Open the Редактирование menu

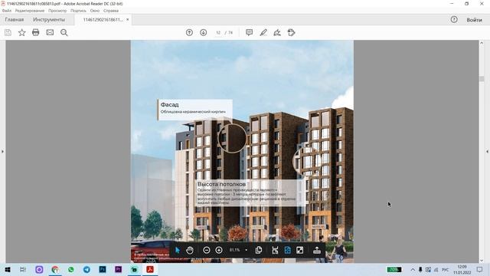coord(30,11)
